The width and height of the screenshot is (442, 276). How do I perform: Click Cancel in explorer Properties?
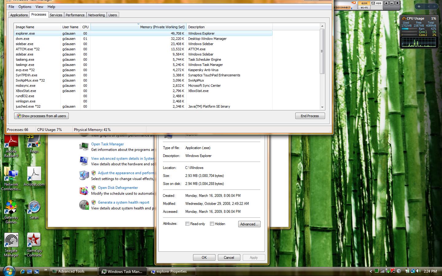pyautogui.click(x=229, y=258)
